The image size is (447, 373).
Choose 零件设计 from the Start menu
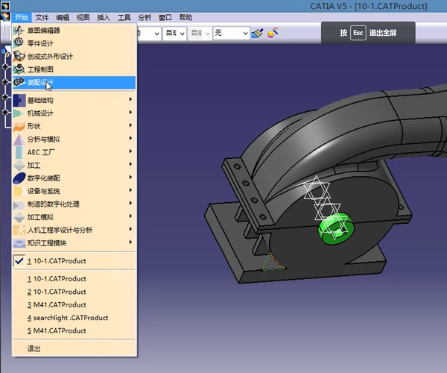[x=74, y=43]
